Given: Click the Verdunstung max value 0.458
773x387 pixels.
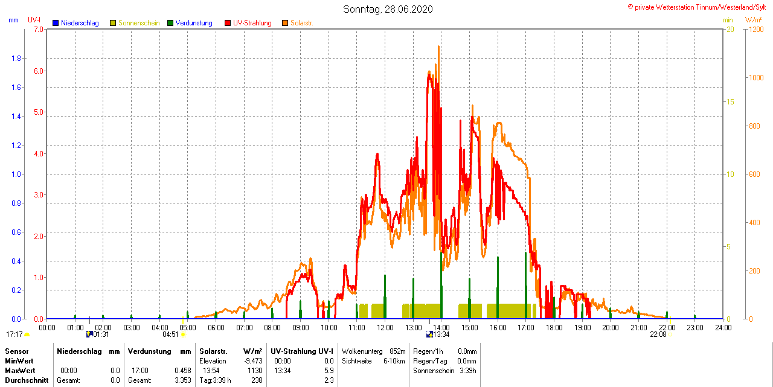Looking at the screenshot, I should (184, 371).
